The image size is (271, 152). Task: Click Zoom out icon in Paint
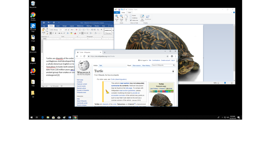(x=121, y=17)
